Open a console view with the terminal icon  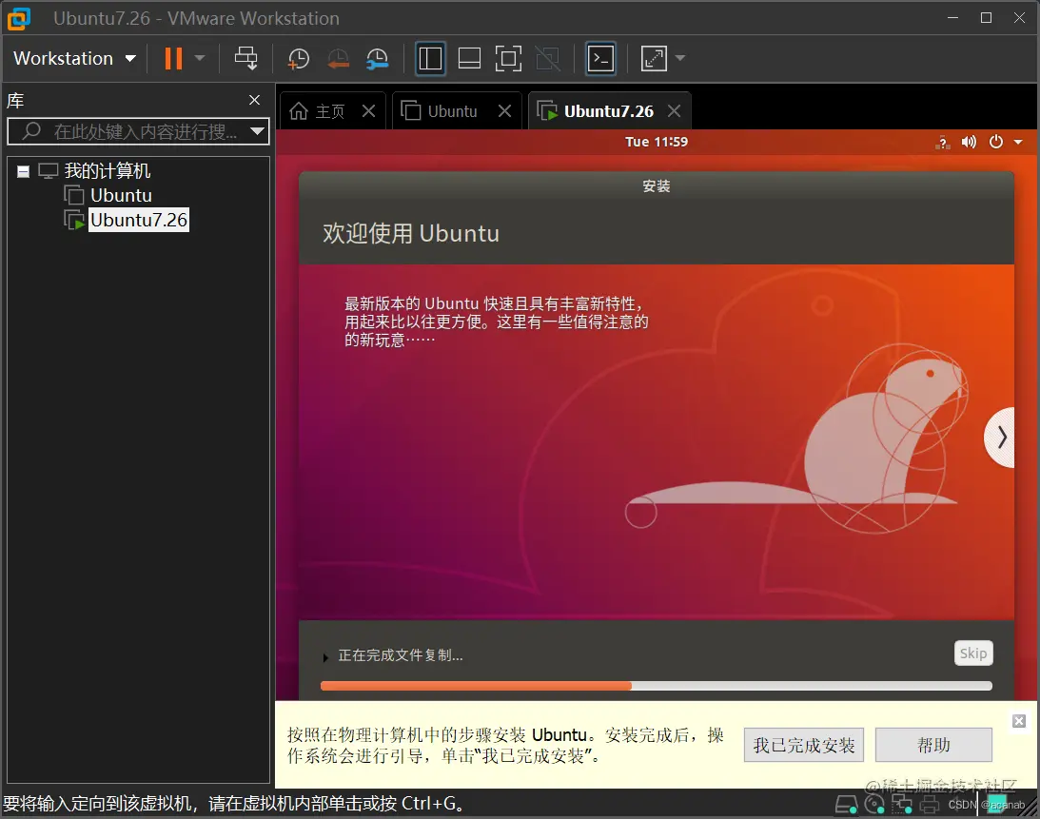pos(600,58)
